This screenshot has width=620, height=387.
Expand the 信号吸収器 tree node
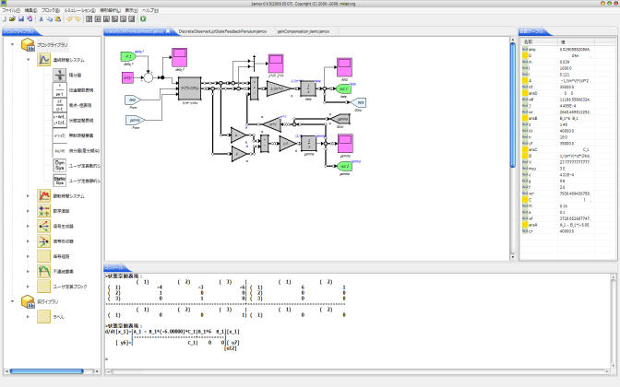pyautogui.click(x=27, y=240)
